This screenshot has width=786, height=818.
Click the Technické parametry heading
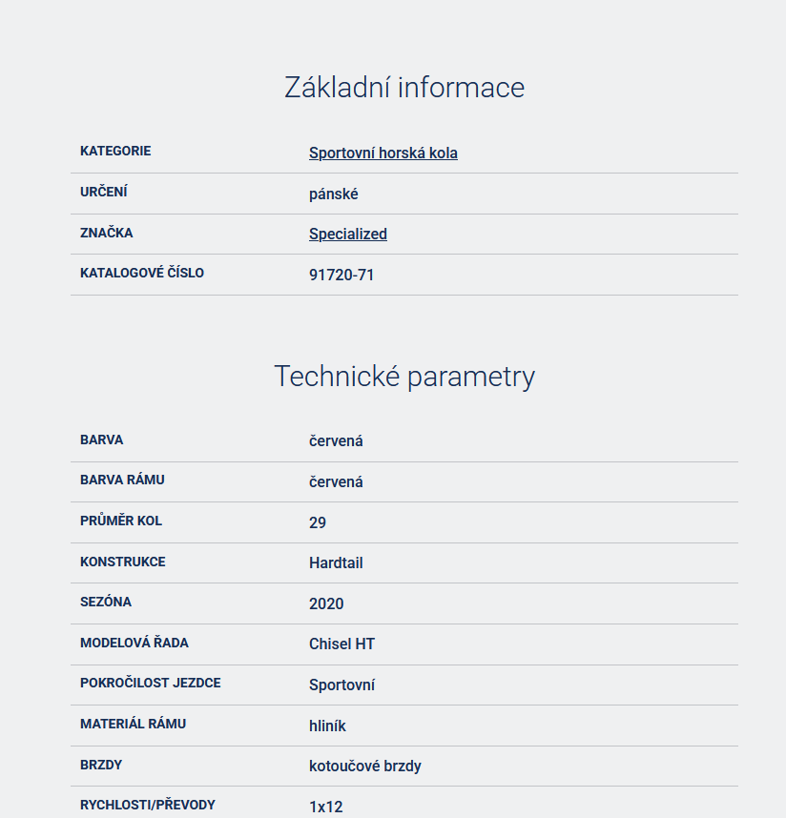coord(404,377)
